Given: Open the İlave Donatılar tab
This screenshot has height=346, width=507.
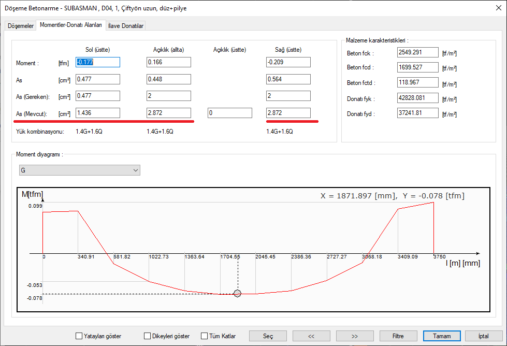Looking at the screenshot, I should (x=126, y=26).
